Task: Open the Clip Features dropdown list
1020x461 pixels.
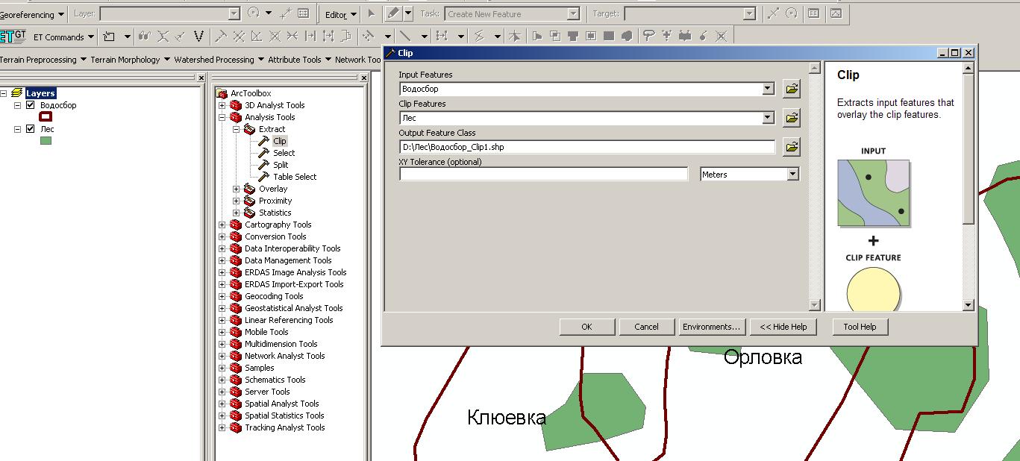Action: pos(769,118)
